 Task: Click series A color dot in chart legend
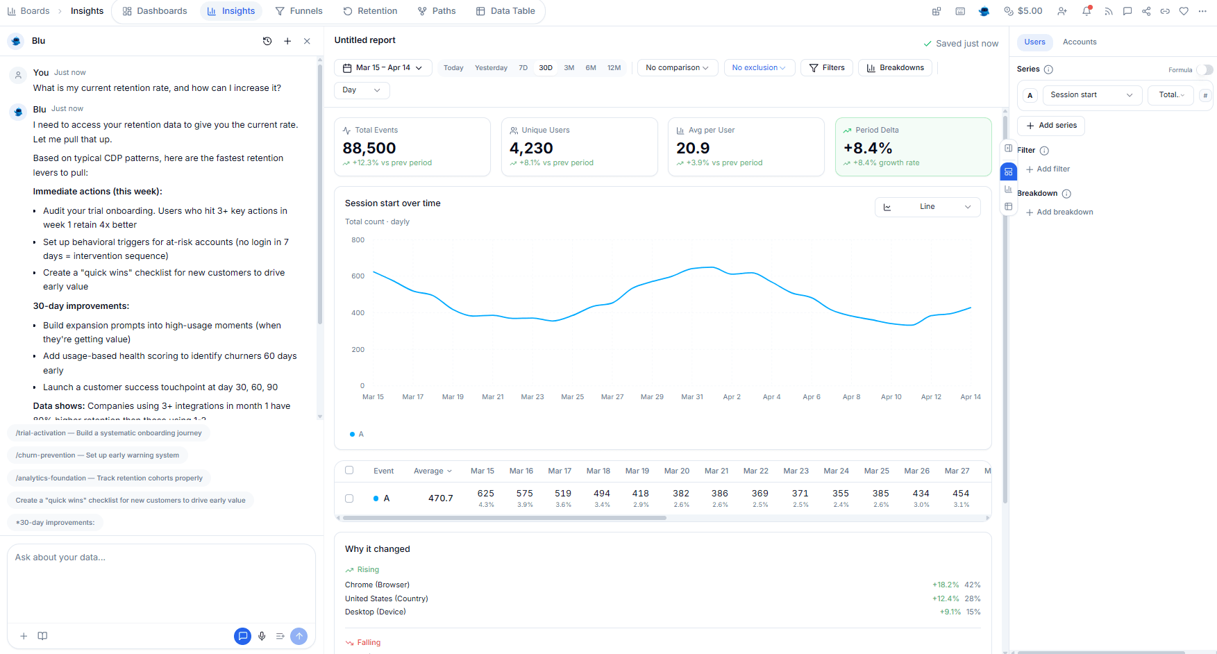352,434
